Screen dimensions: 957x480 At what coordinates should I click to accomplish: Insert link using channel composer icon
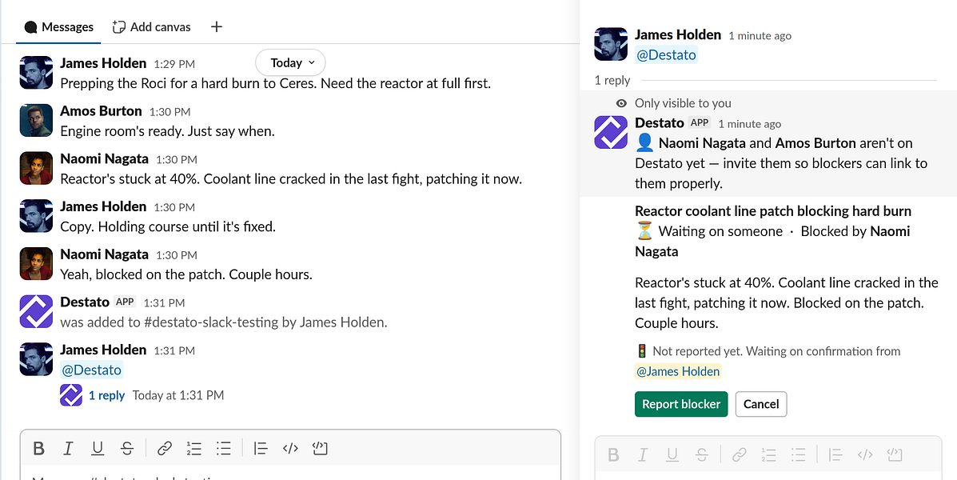click(x=164, y=449)
